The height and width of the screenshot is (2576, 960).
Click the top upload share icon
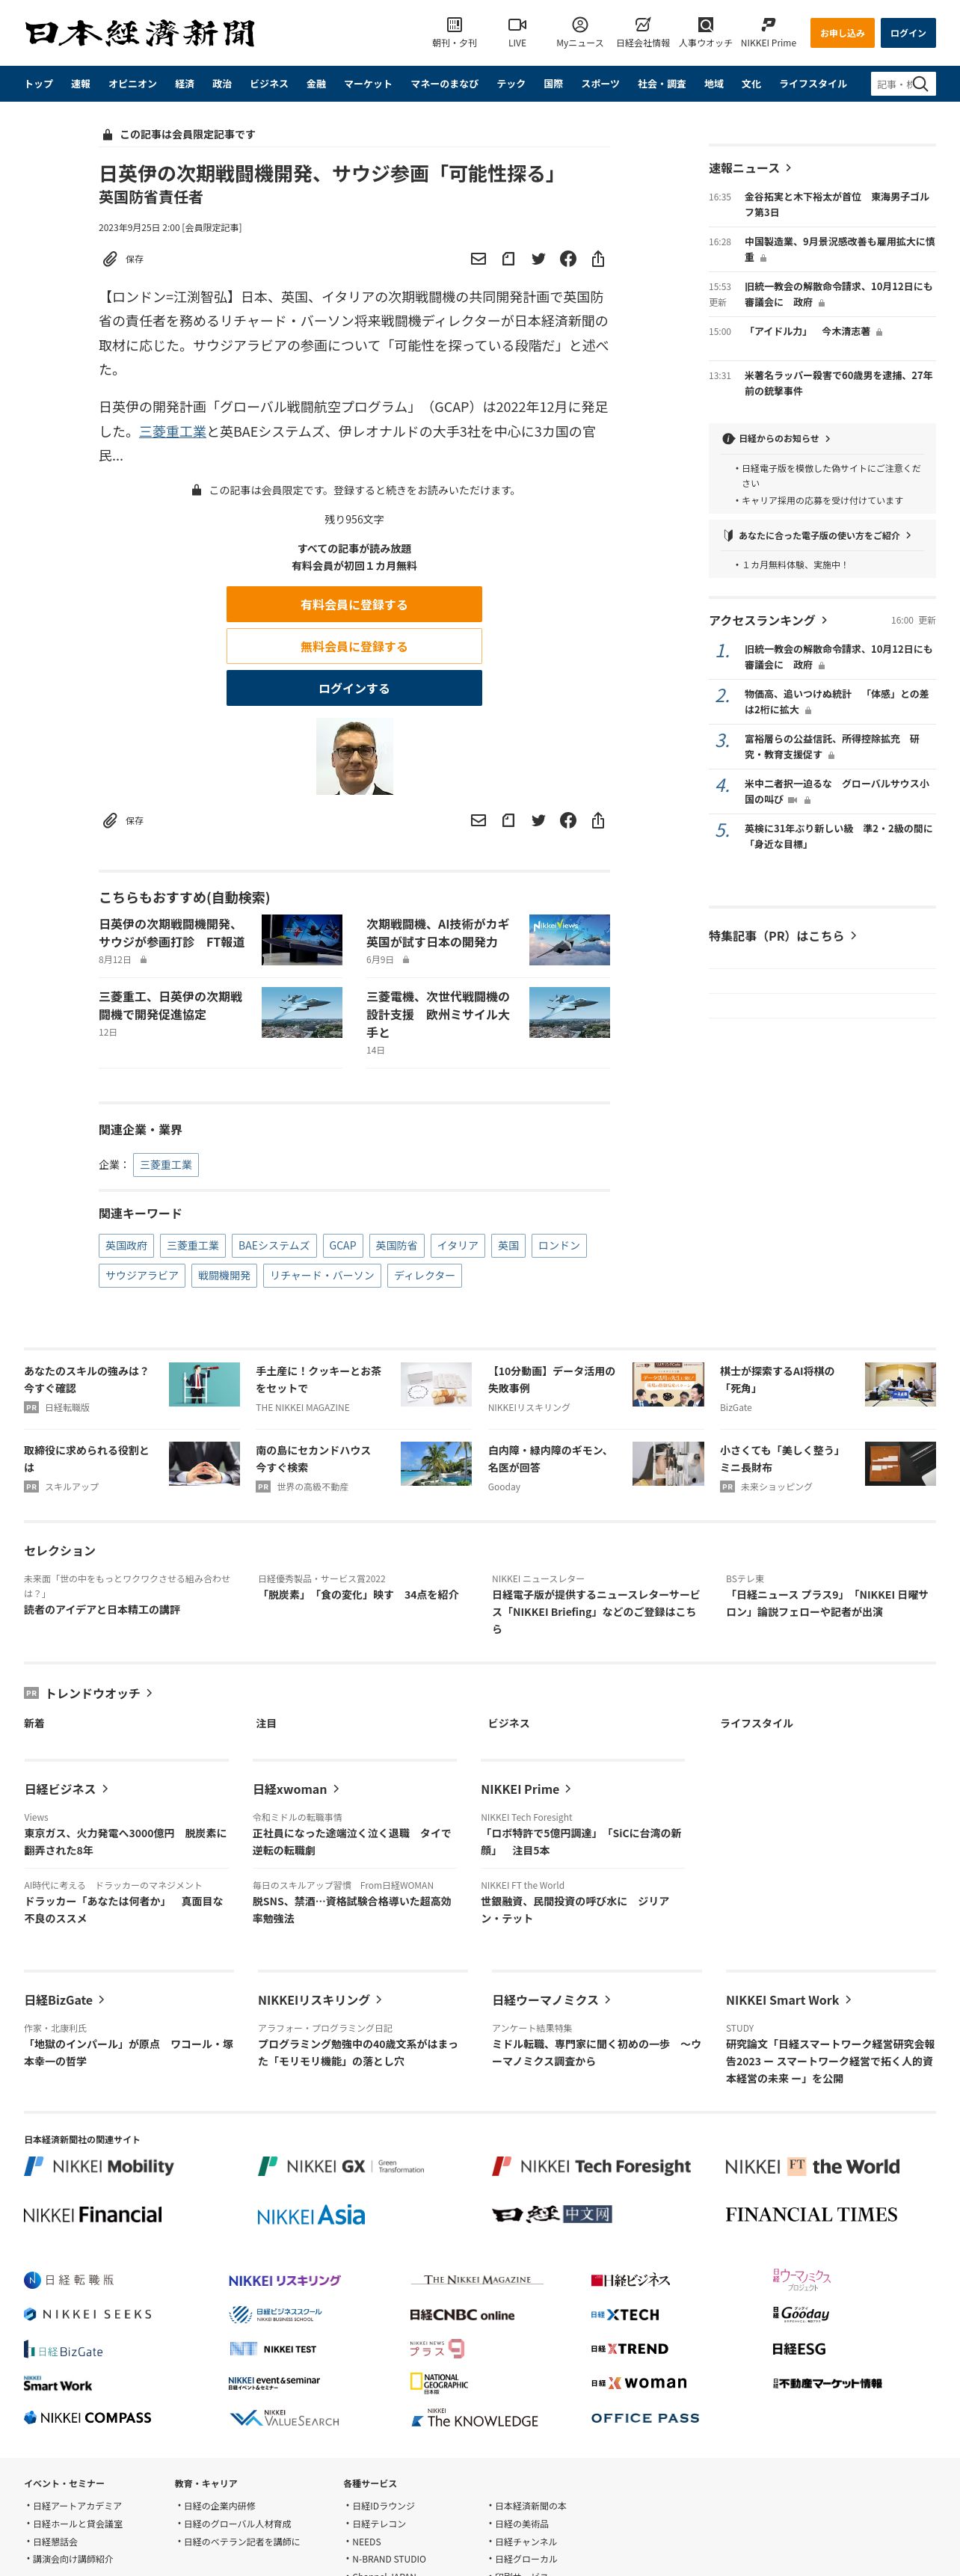pyautogui.click(x=598, y=259)
